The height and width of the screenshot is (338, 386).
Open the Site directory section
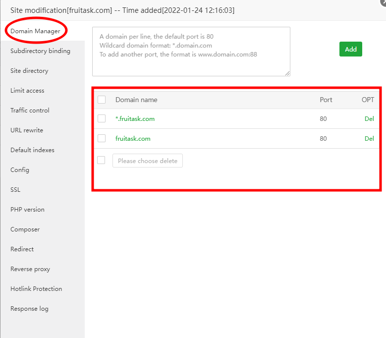pyautogui.click(x=29, y=71)
